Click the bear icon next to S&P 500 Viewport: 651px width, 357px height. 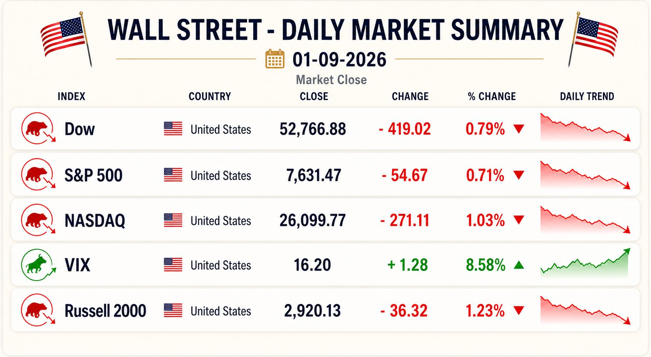tap(38, 174)
